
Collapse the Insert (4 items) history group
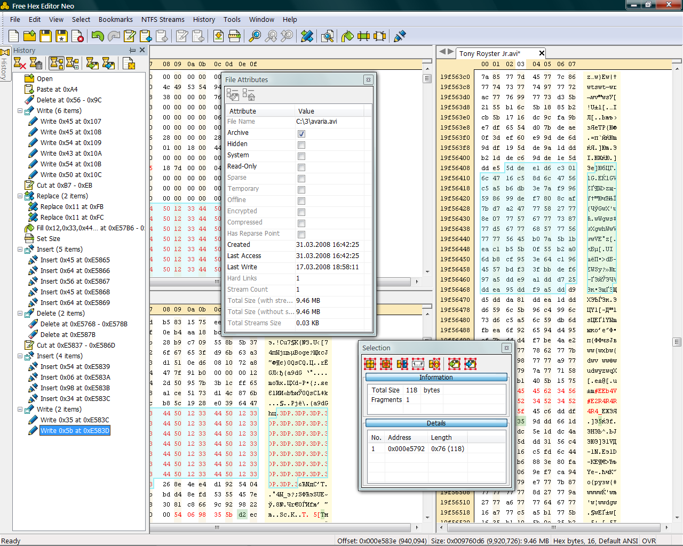coord(20,356)
